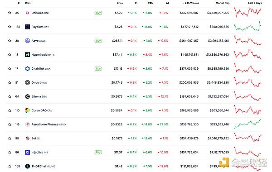Toggle favorite star for Ethena
Viewport: 272px width, 172px height.
click(x=10, y=96)
